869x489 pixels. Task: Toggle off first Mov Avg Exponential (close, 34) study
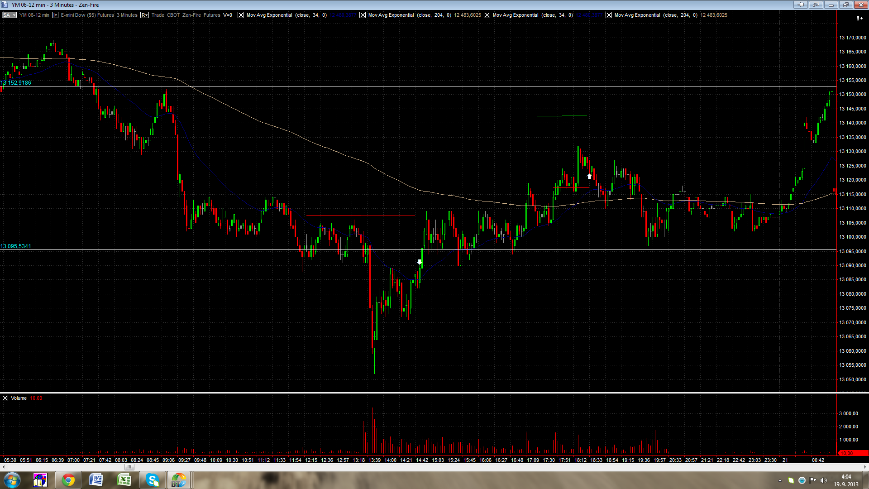(x=241, y=15)
